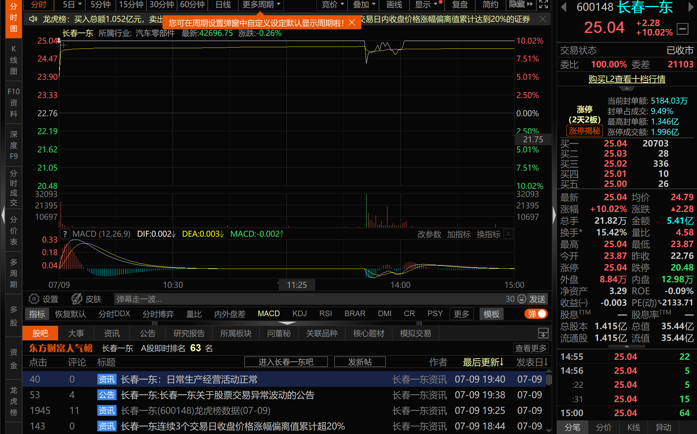Open the emoji picker in danmaku bar

(x=522, y=299)
